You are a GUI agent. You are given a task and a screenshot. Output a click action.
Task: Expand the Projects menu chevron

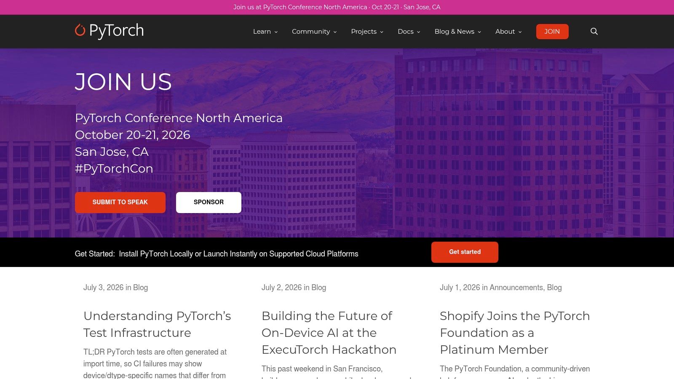pos(382,32)
